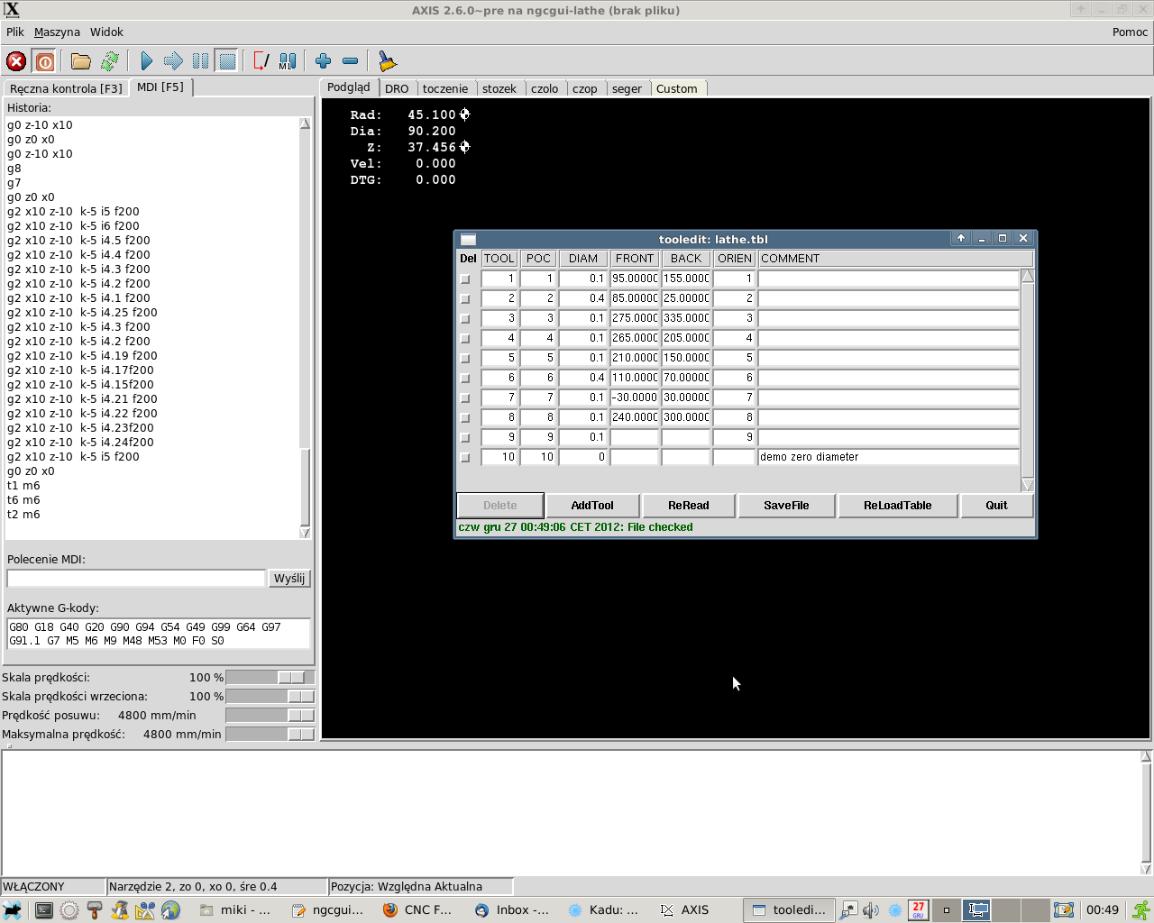Switch to the Ręczna kontrola [F3] tab

pos(66,88)
